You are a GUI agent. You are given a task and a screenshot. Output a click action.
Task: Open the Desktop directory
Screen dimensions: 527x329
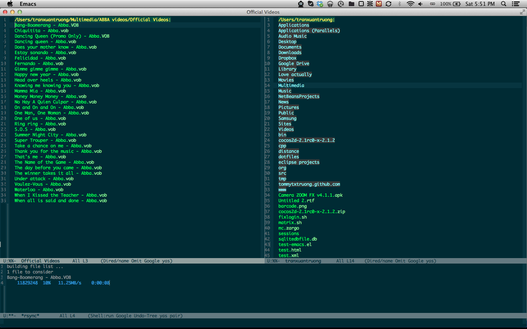pos(287,42)
